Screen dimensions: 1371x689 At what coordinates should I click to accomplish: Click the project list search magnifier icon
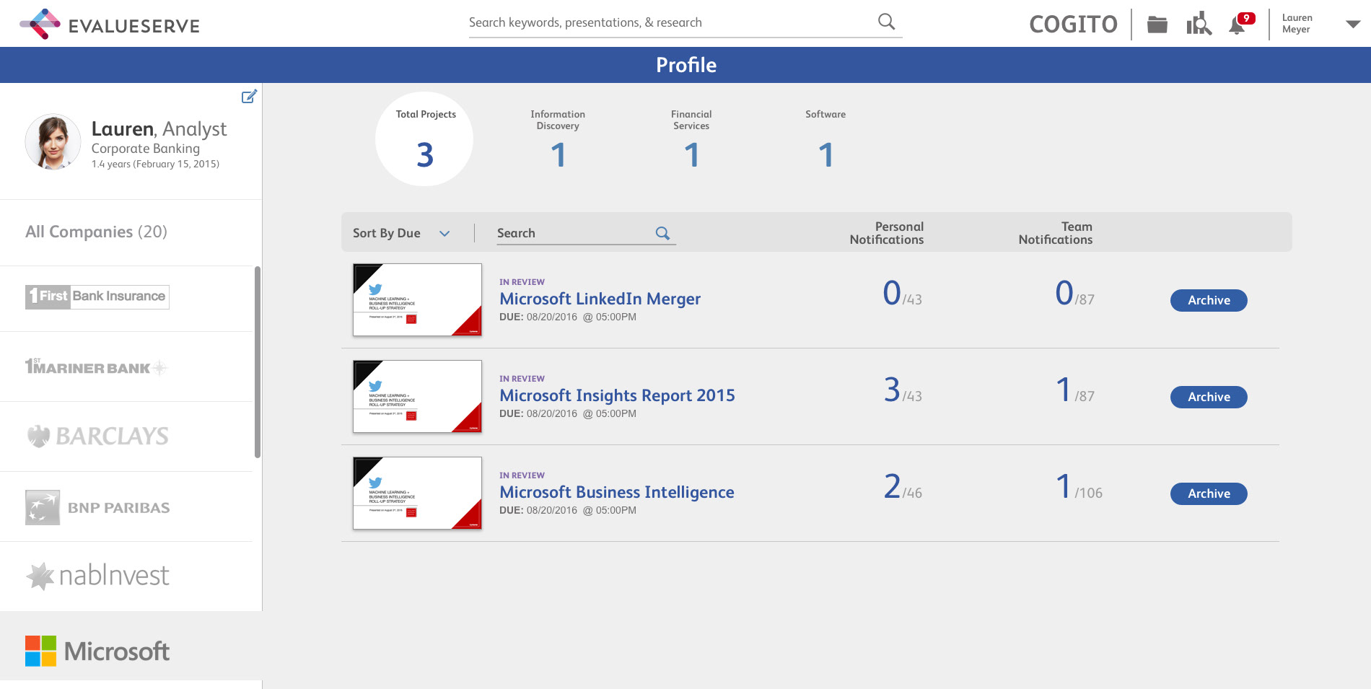[662, 233]
